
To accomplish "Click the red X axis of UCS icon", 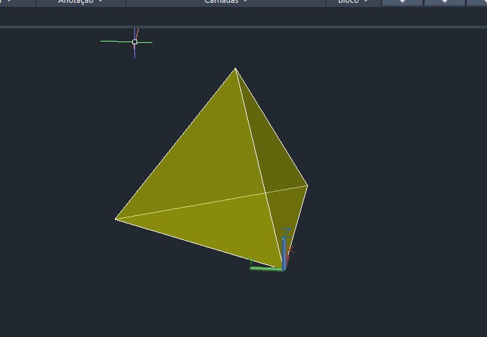I will point(290,251).
